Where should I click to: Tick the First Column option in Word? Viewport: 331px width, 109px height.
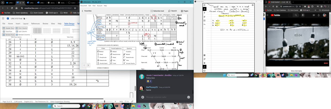(21, 28)
